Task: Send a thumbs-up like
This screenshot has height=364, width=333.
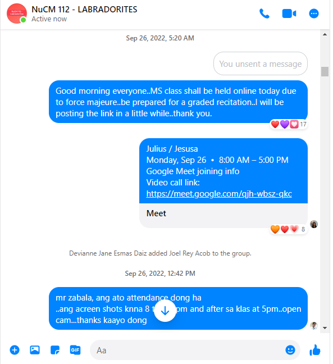Action: 315,350
